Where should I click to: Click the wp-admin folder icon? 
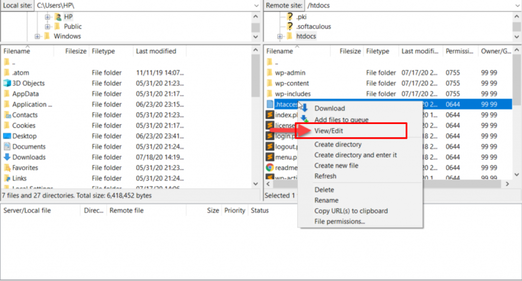pos(270,73)
